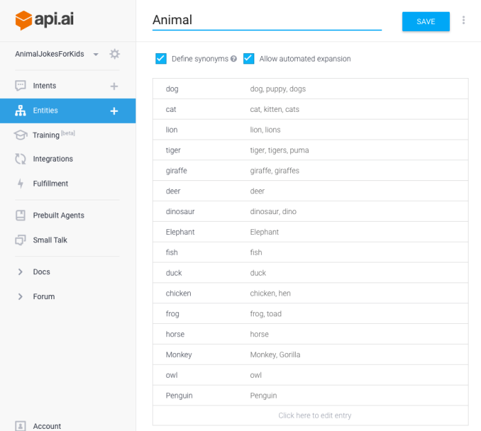Click the Fulfillment lightning bolt icon
The width and height of the screenshot is (481, 431).
coord(20,184)
